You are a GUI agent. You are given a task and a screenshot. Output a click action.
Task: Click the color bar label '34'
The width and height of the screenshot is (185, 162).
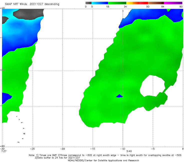tap(125, 7)
